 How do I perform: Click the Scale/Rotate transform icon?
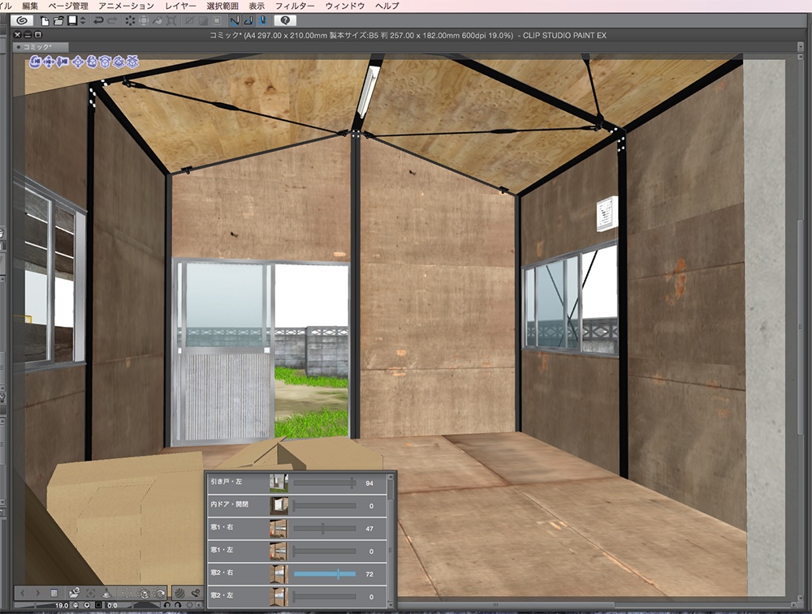coord(171,20)
